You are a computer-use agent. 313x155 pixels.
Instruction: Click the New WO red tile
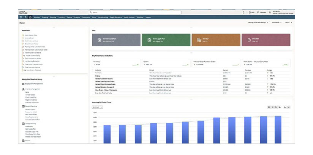[266, 40]
